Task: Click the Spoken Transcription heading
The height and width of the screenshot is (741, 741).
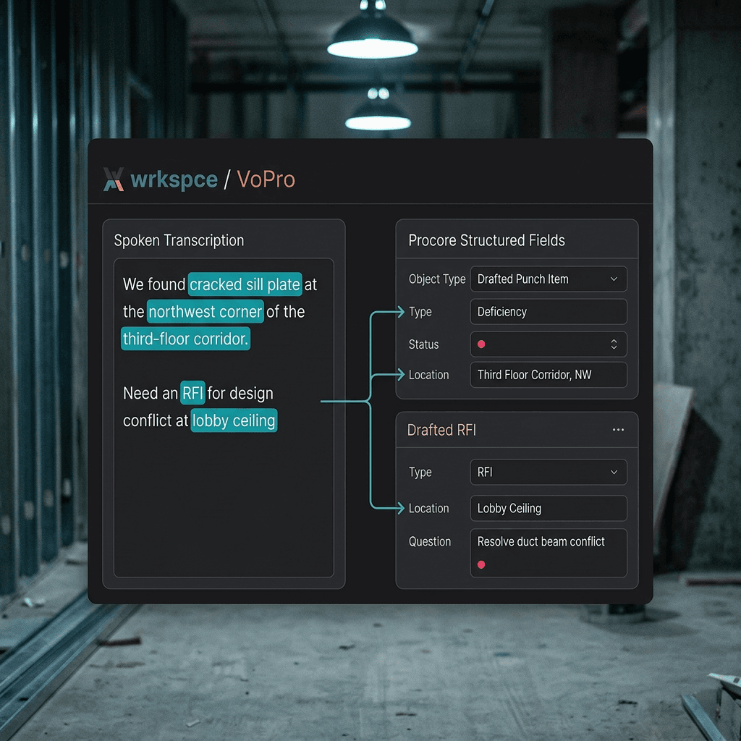Action: (179, 240)
